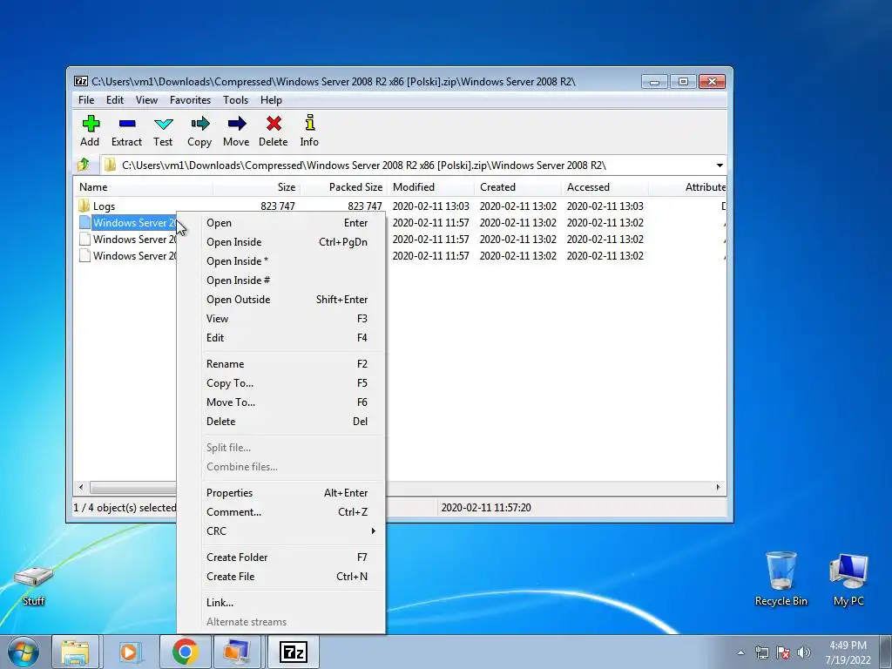Image resolution: width=892 pixels, height=669 pixels.
Task: Sort by the Modified column header
Action: (x=430, y=187)
